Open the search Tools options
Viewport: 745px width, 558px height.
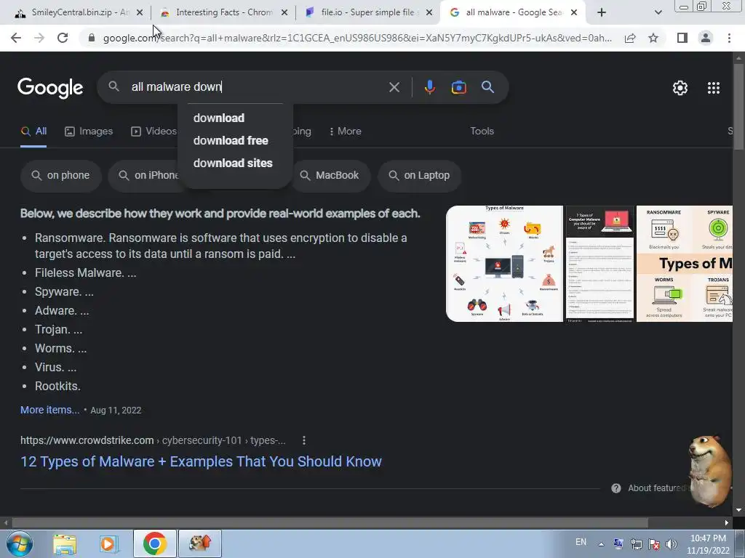[x=482, y=132]
